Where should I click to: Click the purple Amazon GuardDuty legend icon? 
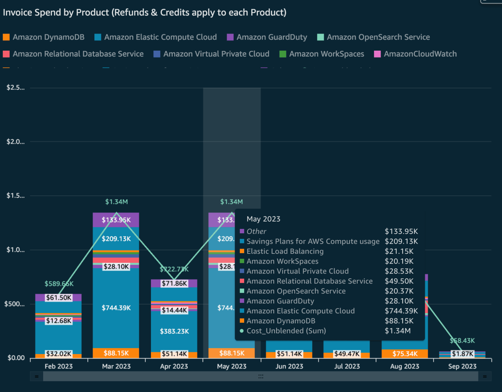(x=230, y=37)
